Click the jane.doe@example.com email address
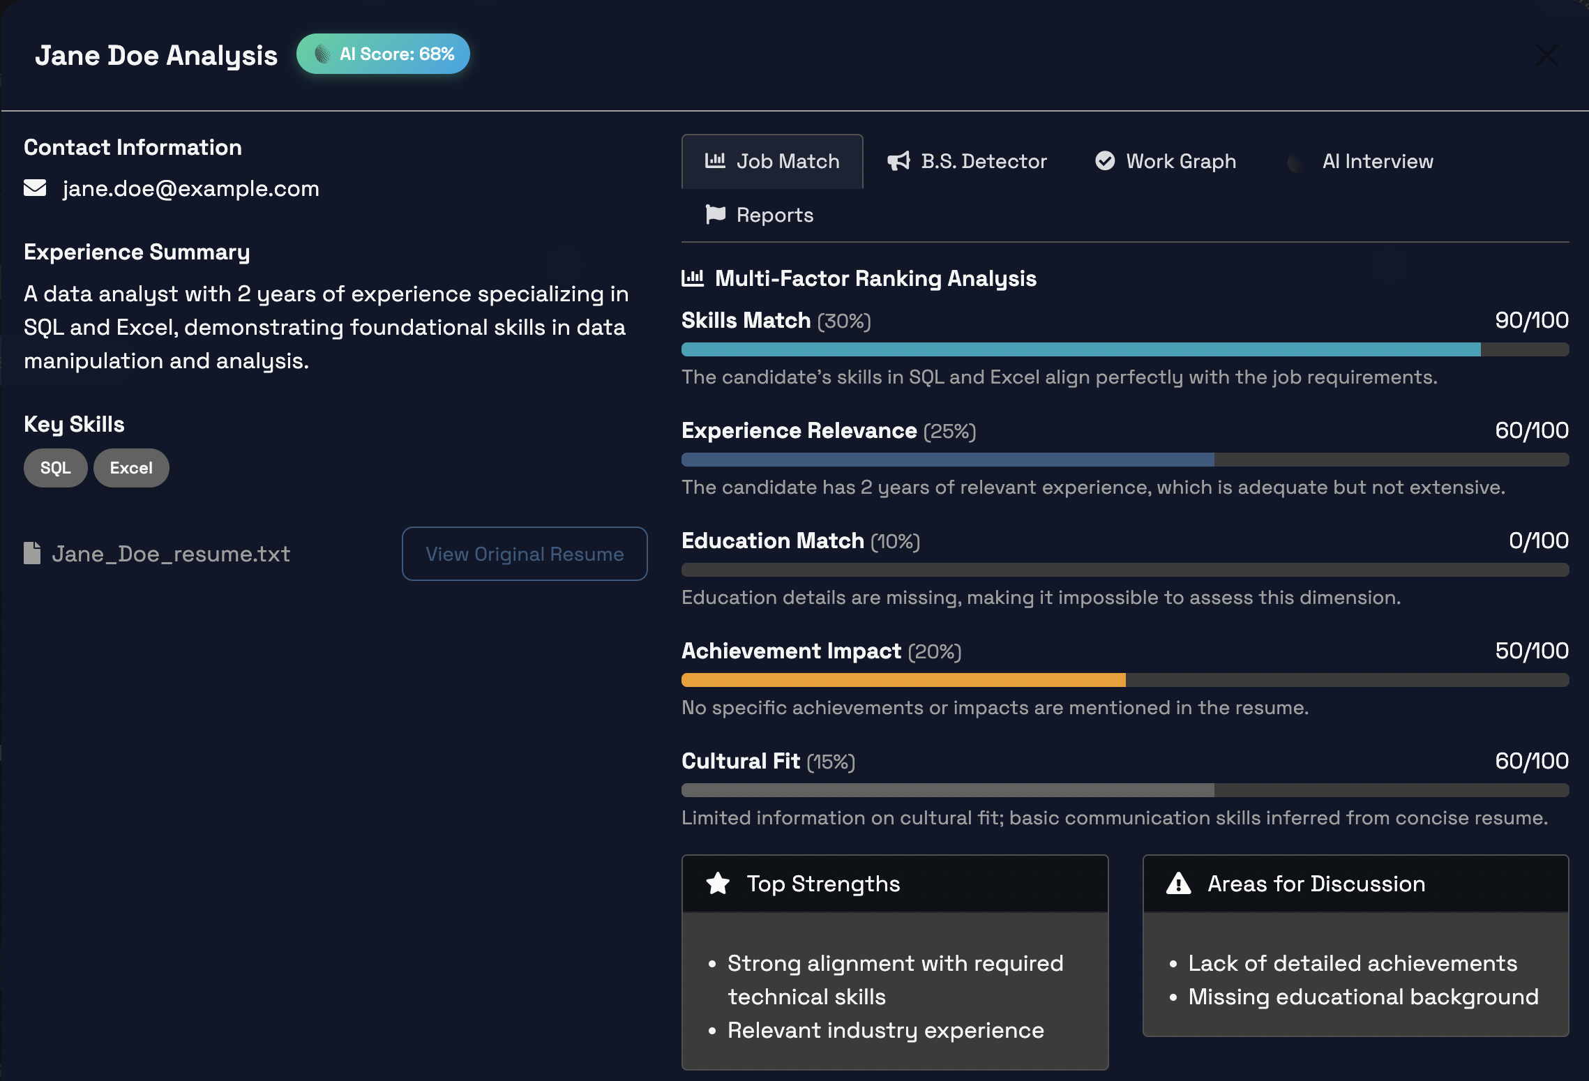The height and width of the screenshot is (1081, 1589). click(190, 188)
